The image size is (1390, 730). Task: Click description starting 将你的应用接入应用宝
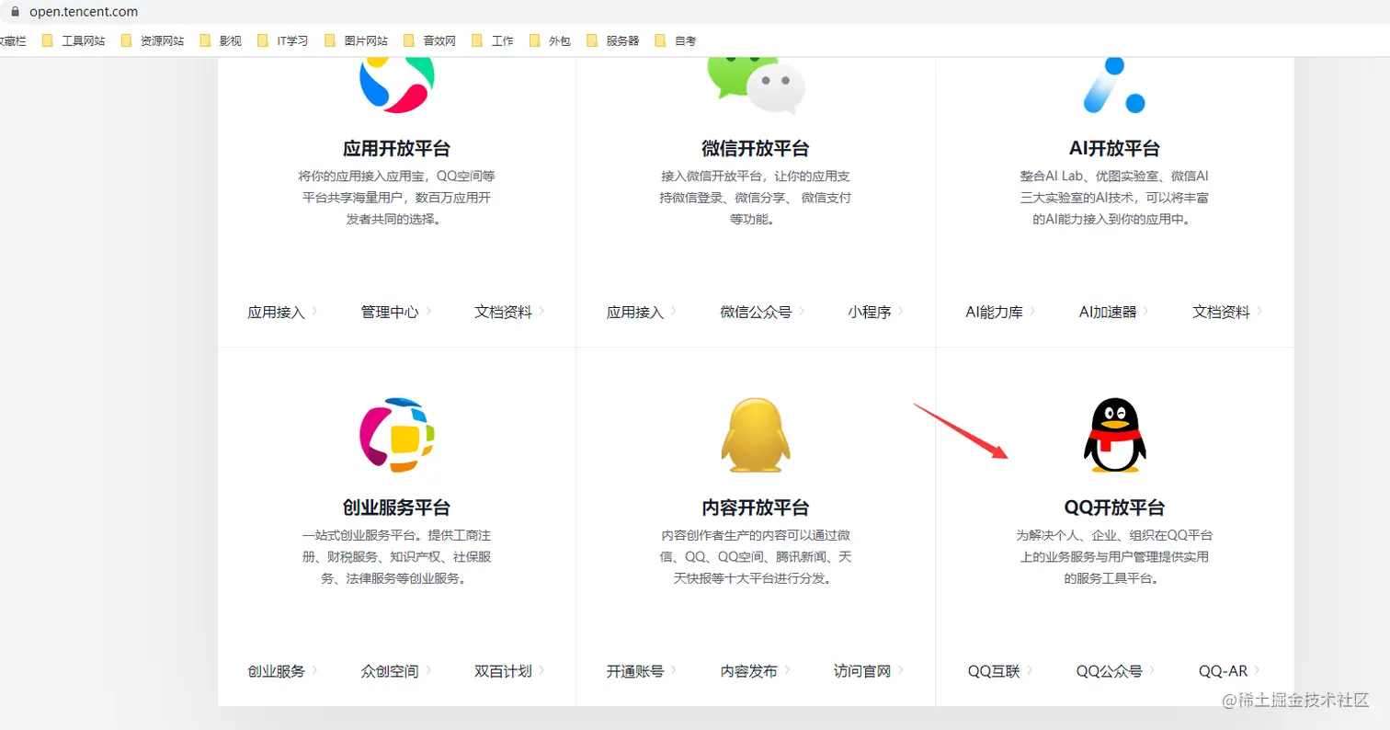396,198
